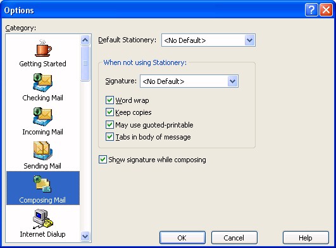Click the Cancel button
The height and width of the screenshot is (248, 336).
[234, 237]
